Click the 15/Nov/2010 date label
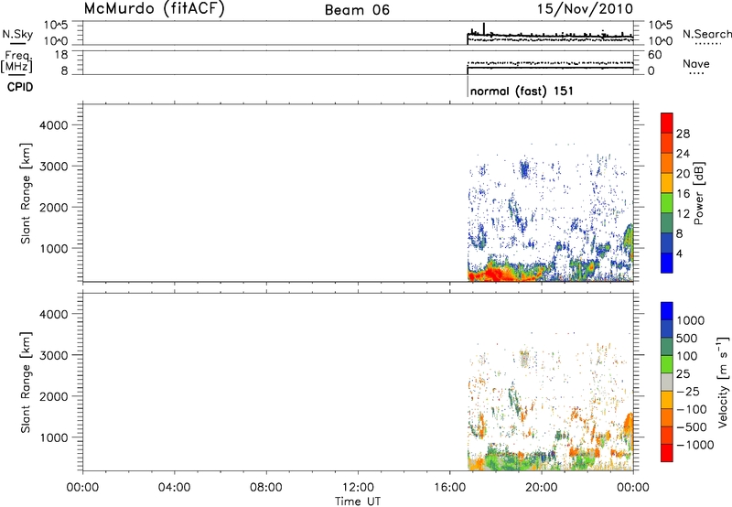Screen dimensions: 732x507 [585, 9]
